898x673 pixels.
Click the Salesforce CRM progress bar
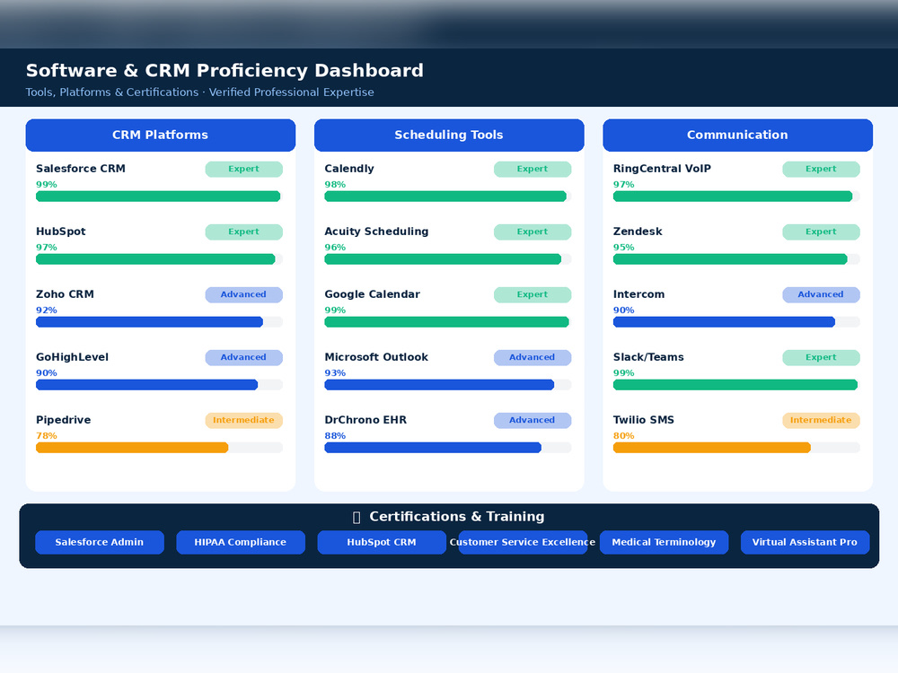click(x=159, y=197)
